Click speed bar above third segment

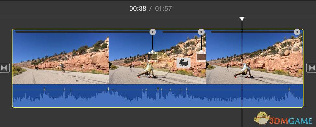[x=253, y=32]
